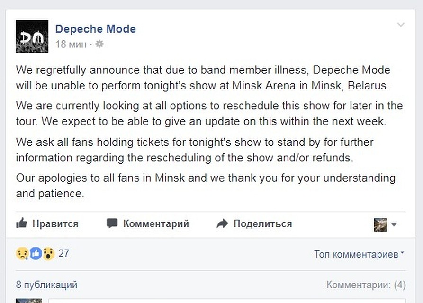Click the blue like reaction icon
The width and height of the screenshot is (423, 303).
[36, 253]
